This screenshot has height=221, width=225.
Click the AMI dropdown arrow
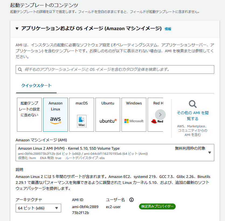click(x=209, y=153)
